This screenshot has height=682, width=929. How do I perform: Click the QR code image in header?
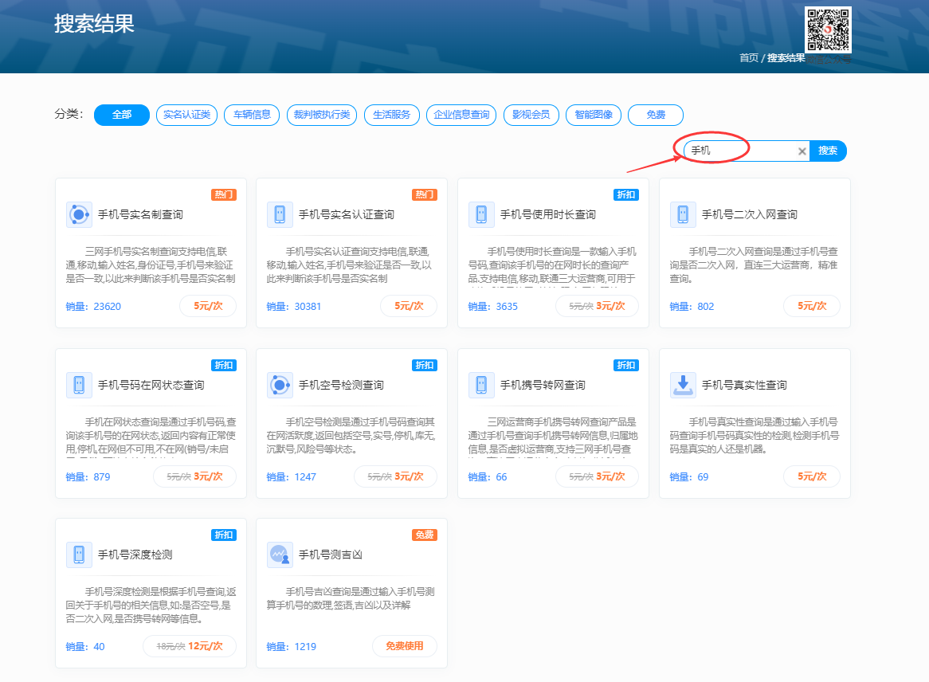click(x=828, y=29)
